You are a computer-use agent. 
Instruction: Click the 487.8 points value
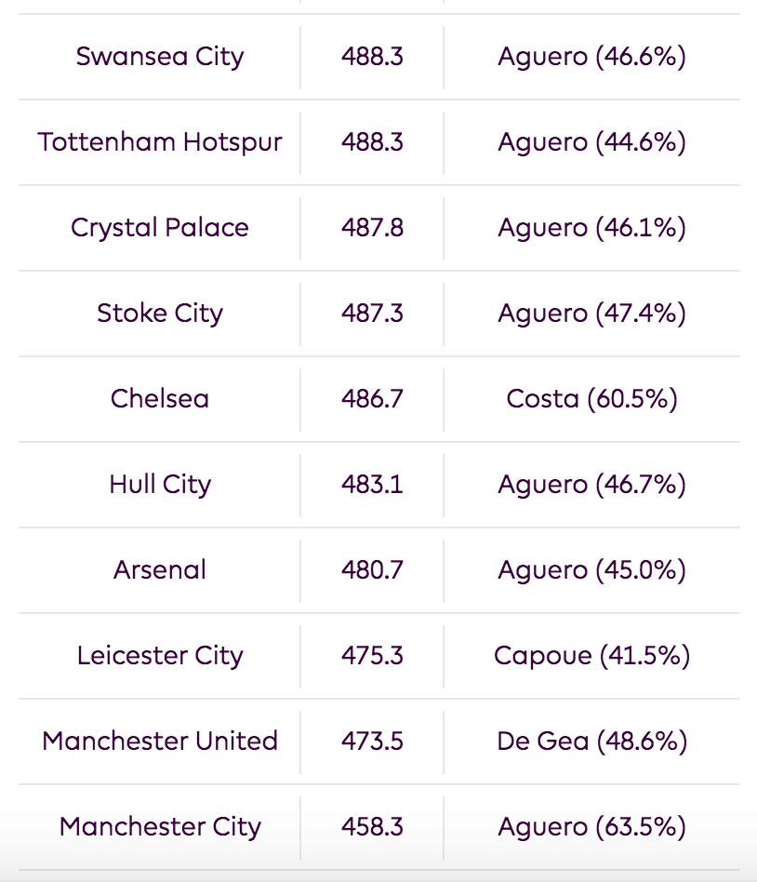372,228
